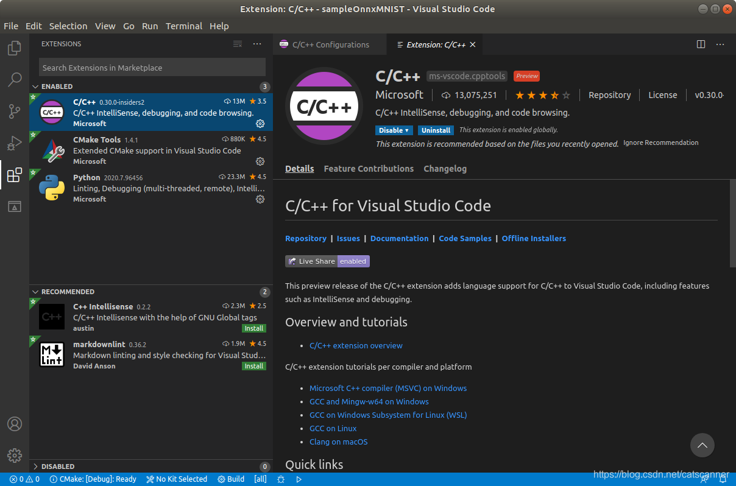
Task: Open the Issues link in readme
Action: pyautogui.click(x=349, y=239)
